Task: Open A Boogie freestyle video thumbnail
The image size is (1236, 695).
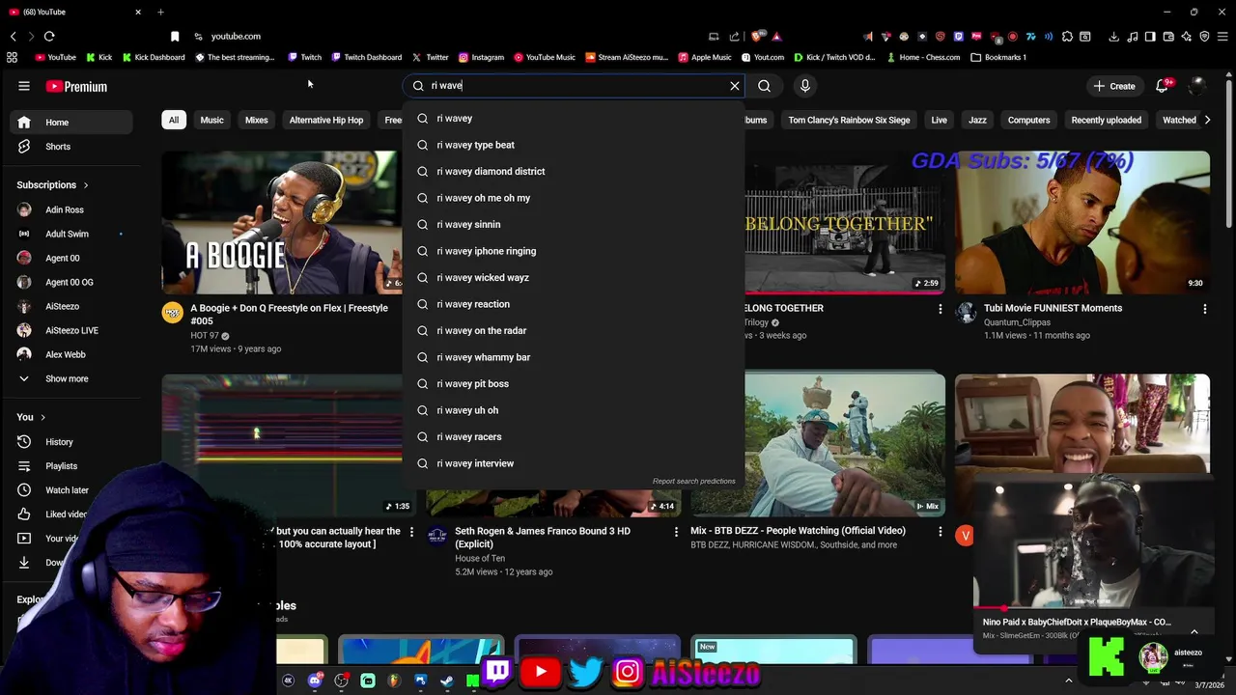Action: pyautogui.click(x=281, y=222)
